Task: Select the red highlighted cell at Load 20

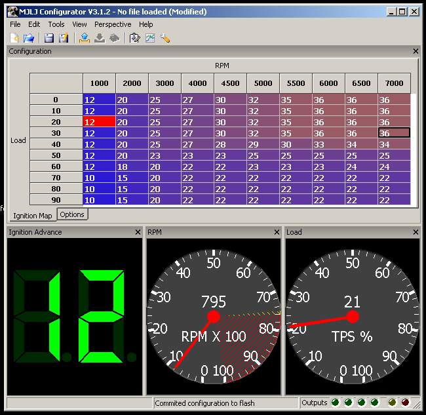Action: click(99, 122)
